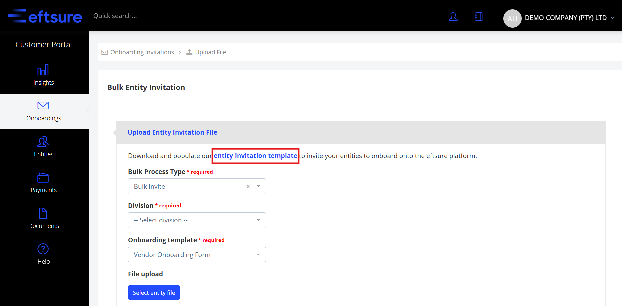Click the Upload File breadcrumb
Viewport: 622px width, 306px height.
coord(210,52)
